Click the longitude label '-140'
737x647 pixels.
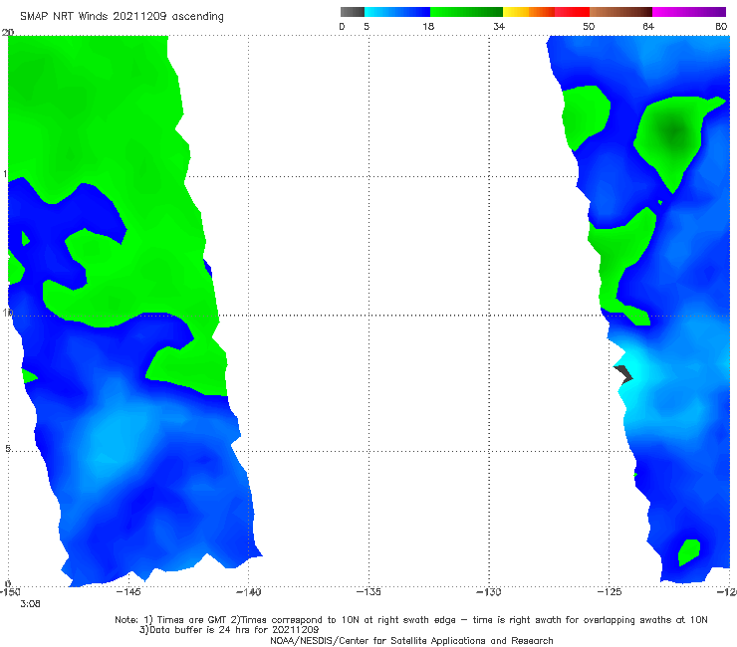click(x=249, y=591)
